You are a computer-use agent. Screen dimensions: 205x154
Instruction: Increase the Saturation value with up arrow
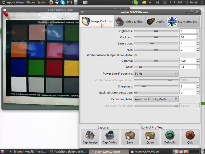tap(198, 42)
